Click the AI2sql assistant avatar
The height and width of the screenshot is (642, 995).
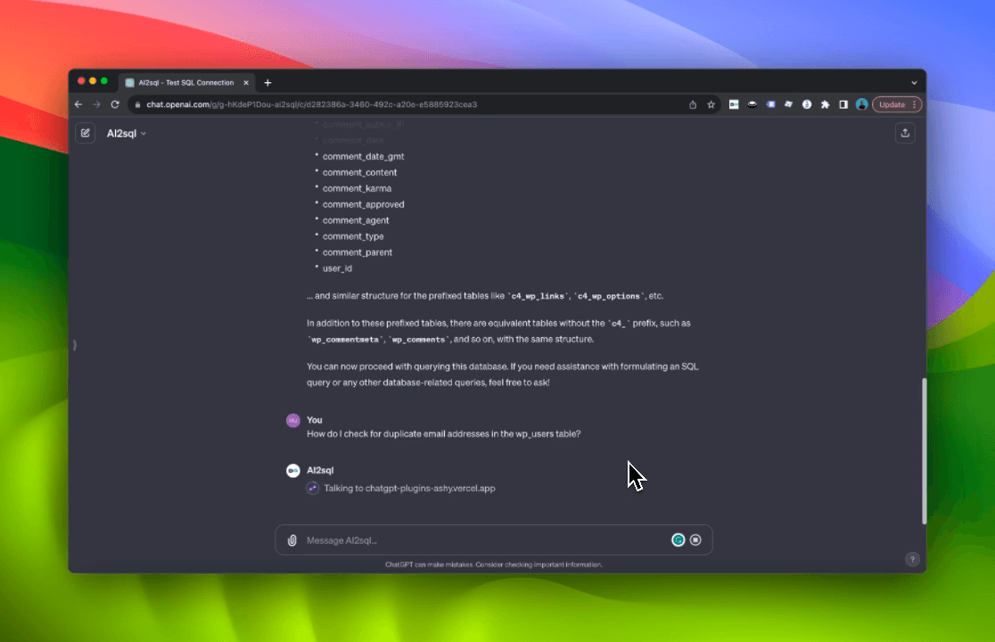click(292, 471)
